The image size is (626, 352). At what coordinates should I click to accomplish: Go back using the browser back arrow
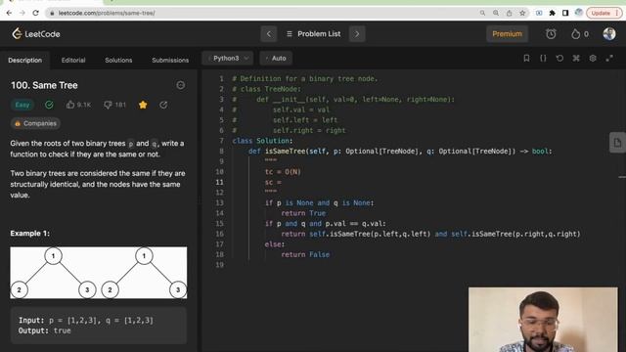pos(9,13)
